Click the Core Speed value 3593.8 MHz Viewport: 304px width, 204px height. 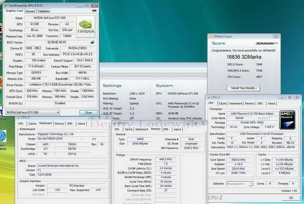(x=238, y=160)
